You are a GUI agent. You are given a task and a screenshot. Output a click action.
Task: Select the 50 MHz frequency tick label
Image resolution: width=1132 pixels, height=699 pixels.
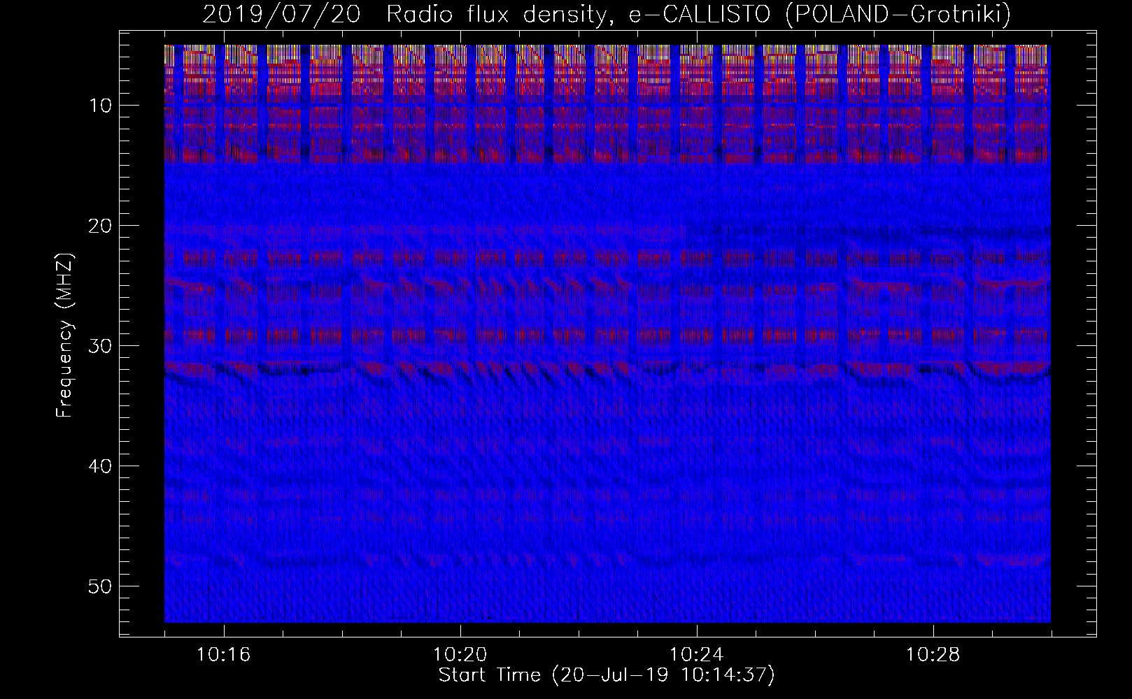[x=100, y=586]
